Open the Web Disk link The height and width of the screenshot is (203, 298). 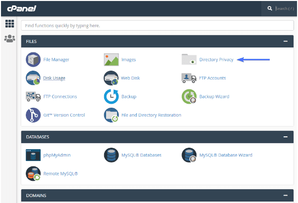[x=130, y=78]
